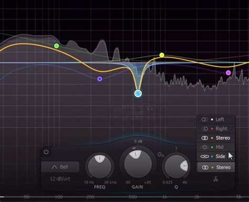Select the highlighted blue notch band node
This screenshot has width=249, height=202.
(x=138, y=94)
